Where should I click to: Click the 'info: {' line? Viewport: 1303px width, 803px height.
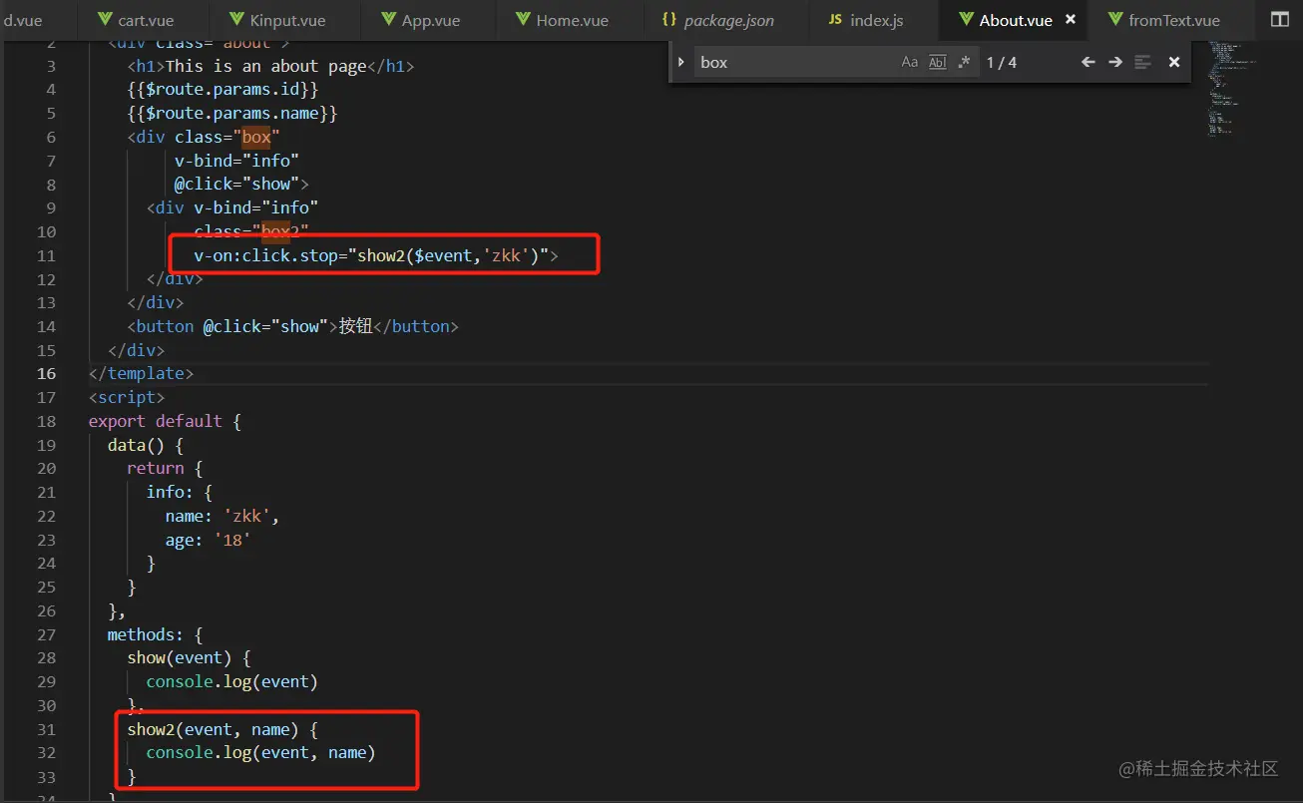[179, 492]
